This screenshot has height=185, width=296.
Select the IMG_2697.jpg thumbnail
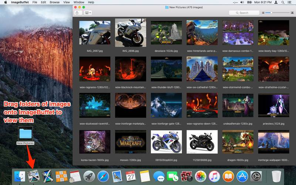95,33
